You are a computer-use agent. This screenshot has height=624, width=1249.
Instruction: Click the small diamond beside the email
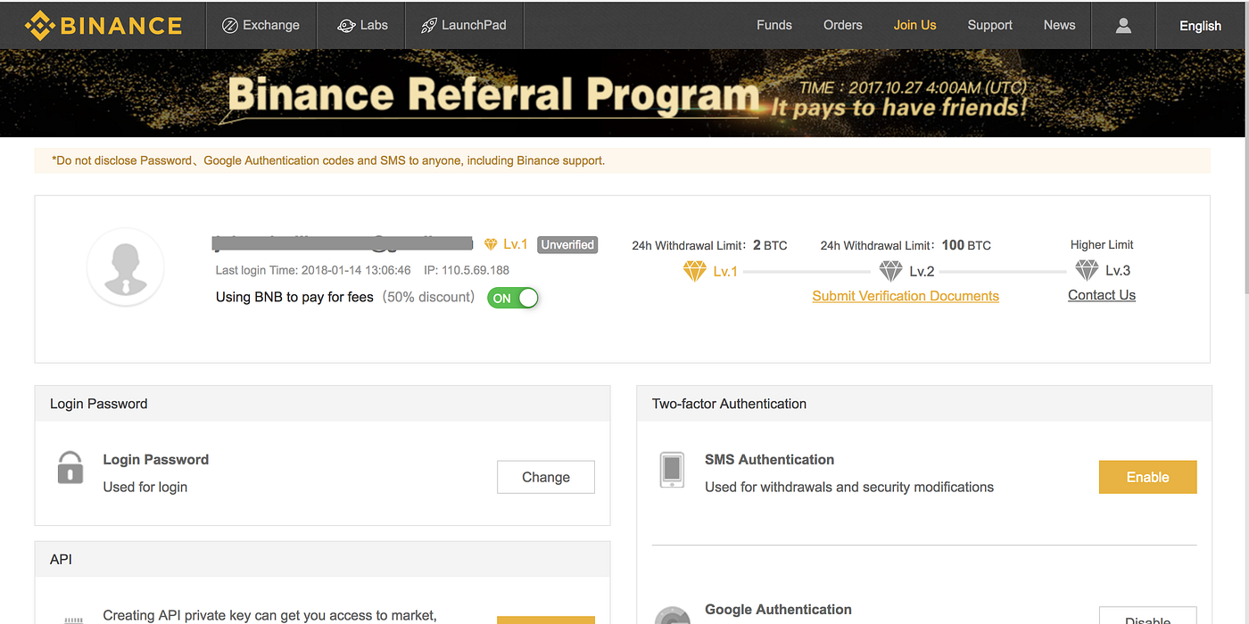(491, 244)
